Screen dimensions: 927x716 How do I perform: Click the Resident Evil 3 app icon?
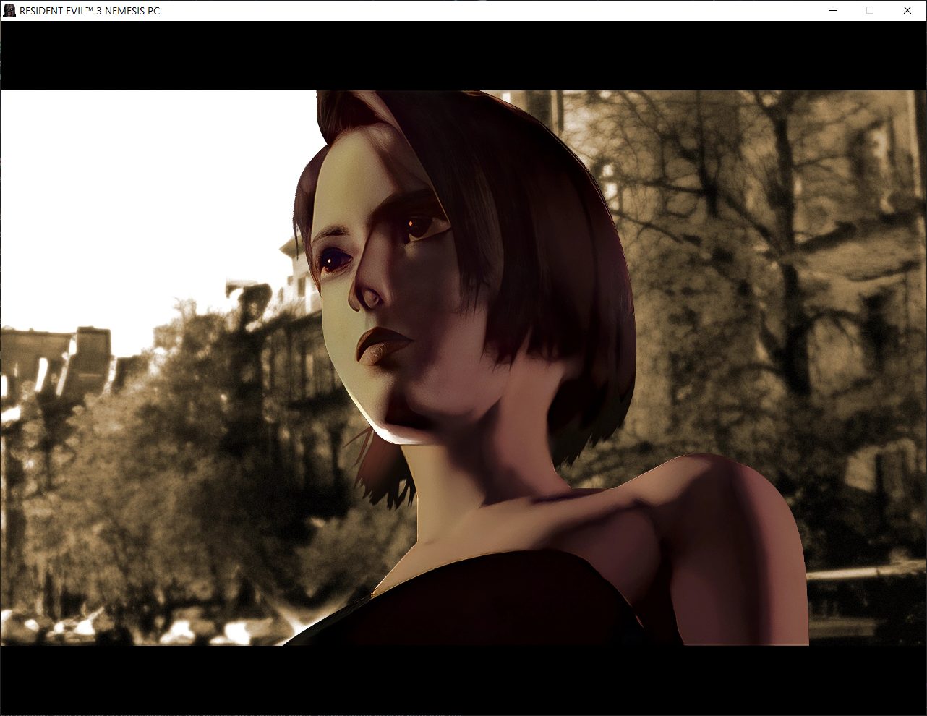(9, 10)
